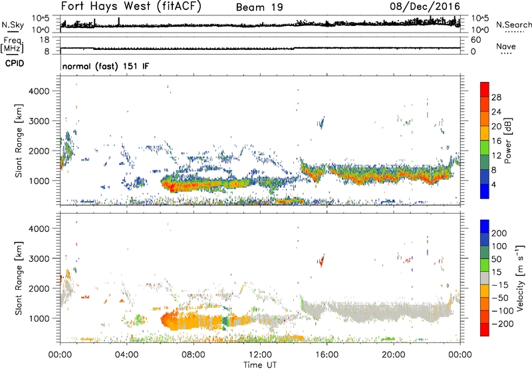
Task: Click the "28" power colorbar label
Action: (496, 97)
